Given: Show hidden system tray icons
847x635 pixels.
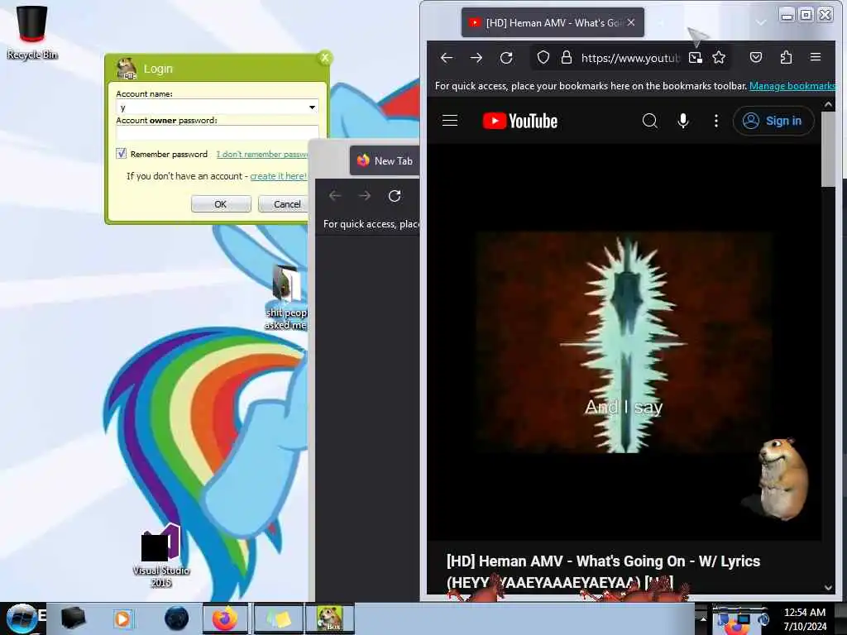Looking at the screenshot, I should [x=703, y=618].
